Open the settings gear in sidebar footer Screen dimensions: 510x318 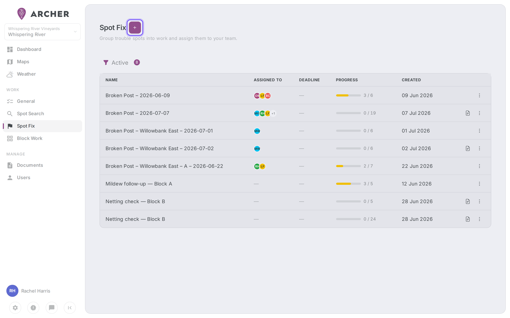15,308
